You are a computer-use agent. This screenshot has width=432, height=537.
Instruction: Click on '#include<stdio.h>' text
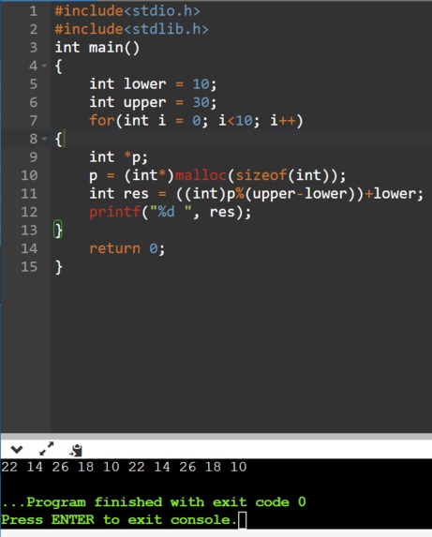click(127, 11)
